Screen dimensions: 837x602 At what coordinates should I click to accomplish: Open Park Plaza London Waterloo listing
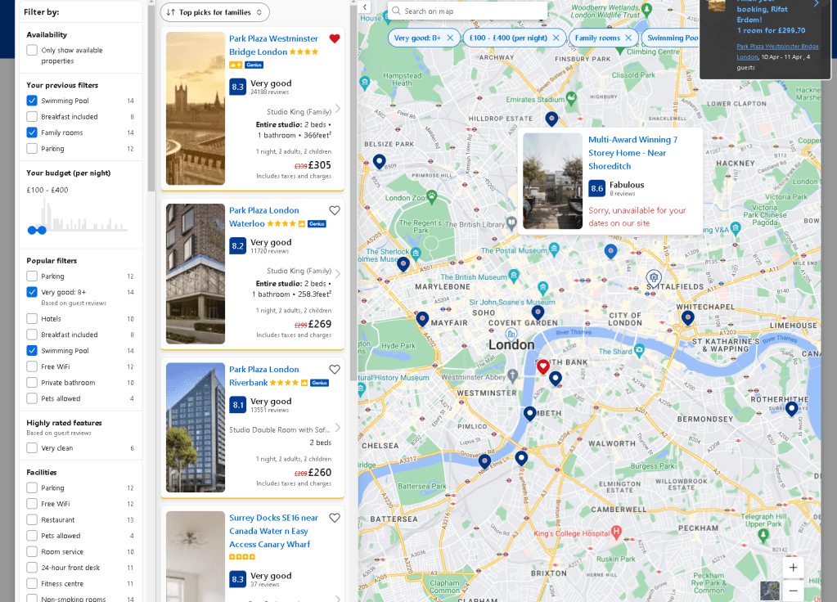[x=263, y=218]
